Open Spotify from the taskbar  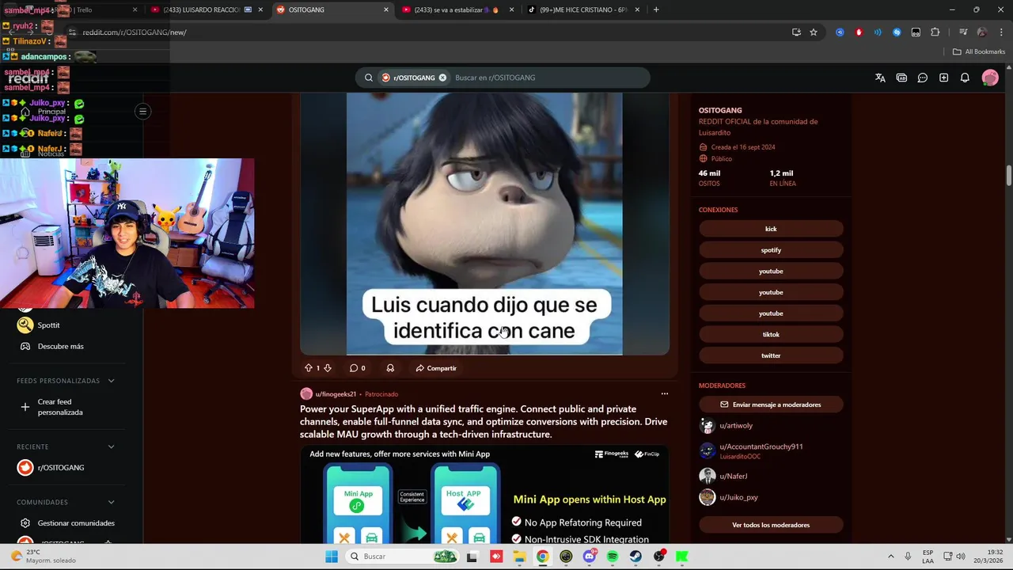[613, 557]
